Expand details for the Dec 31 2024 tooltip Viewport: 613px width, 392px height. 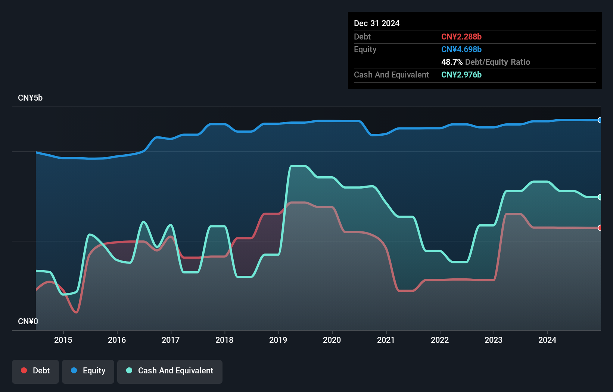coord(377,23)
